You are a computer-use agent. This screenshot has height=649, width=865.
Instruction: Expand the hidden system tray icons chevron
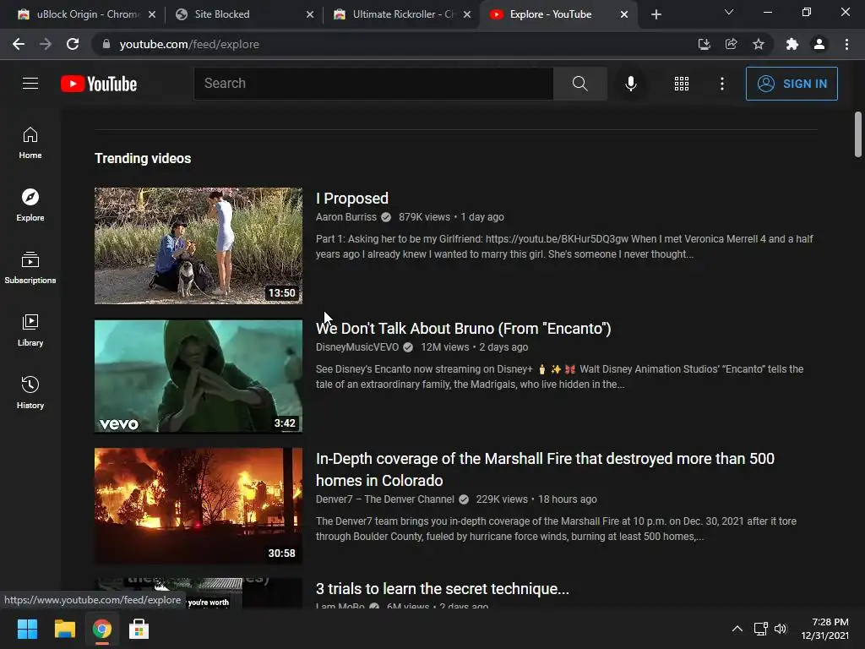pyautogui.click(x=737, y=629)
